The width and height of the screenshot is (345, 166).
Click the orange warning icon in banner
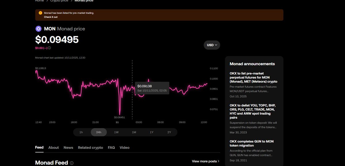(x=41, y=13)
